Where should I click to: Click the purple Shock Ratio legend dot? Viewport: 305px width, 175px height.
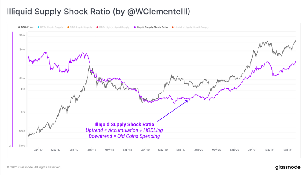point(135,27)
